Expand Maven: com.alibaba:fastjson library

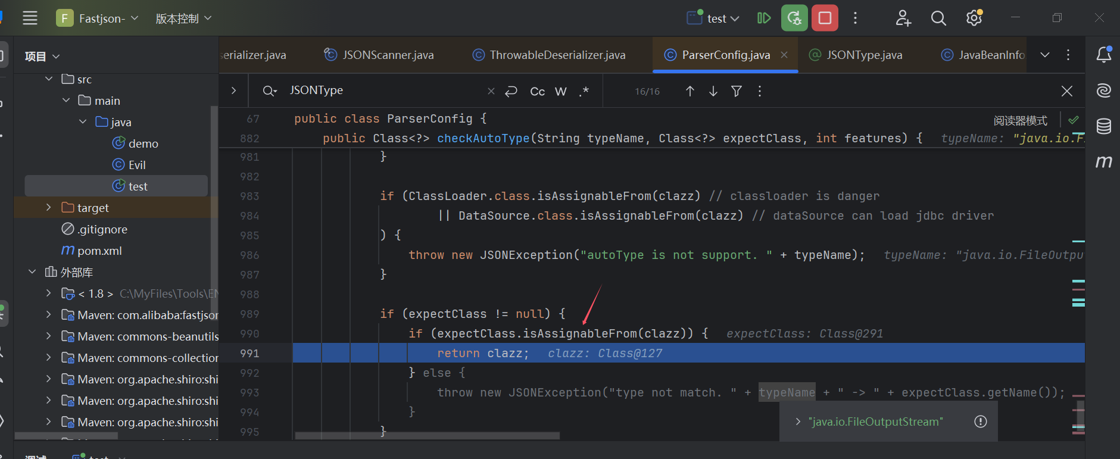coord(49,314)
